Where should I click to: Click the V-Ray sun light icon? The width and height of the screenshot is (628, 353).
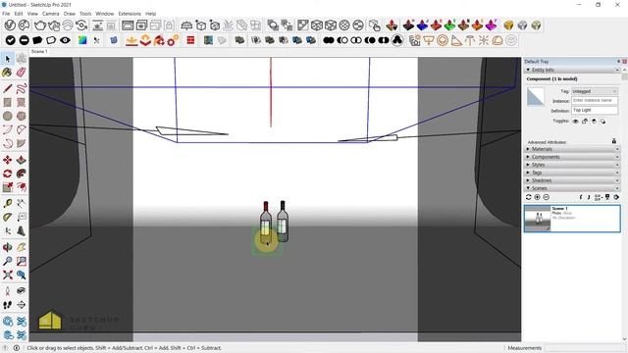(484, 40)
